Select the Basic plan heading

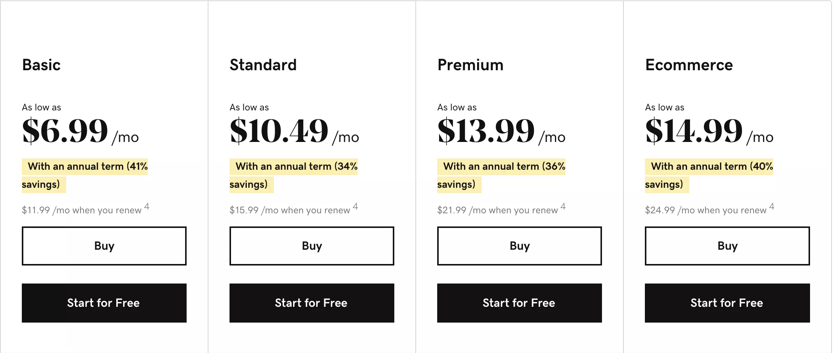41,65
